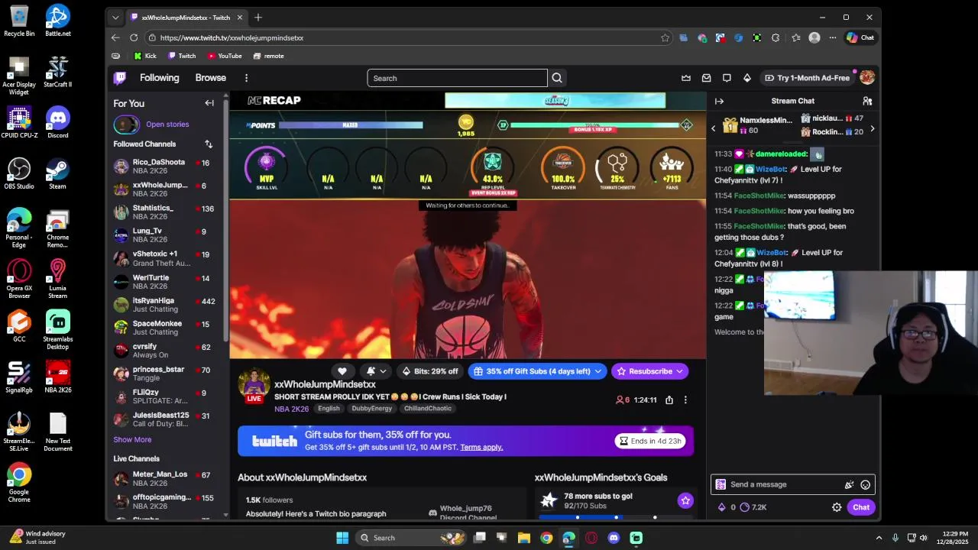The image size is (978, 550).
Task: Click Try 1-Month Ad-Free button
Action: (808, 78)
